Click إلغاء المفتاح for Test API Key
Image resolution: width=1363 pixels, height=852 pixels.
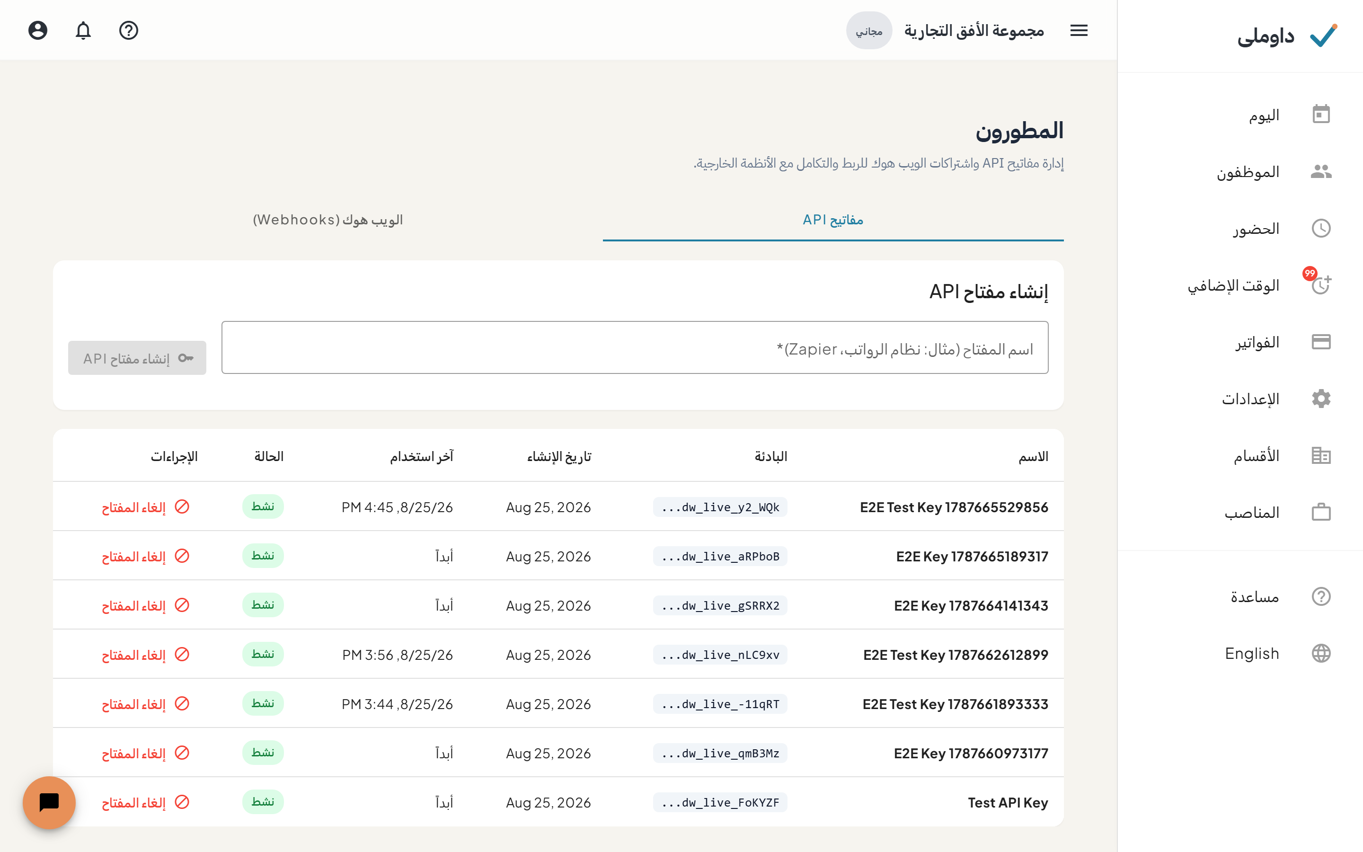(133, 802)
